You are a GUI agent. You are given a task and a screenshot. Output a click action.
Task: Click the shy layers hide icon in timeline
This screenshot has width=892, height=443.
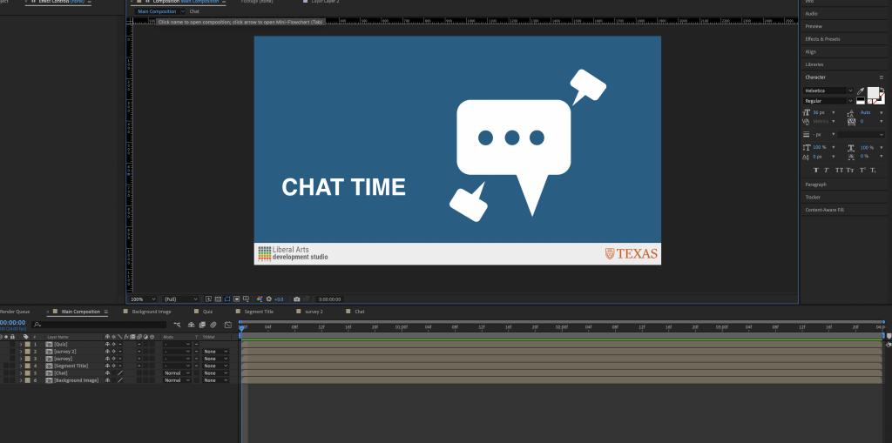pyautogui.click(x=191, y=325)
